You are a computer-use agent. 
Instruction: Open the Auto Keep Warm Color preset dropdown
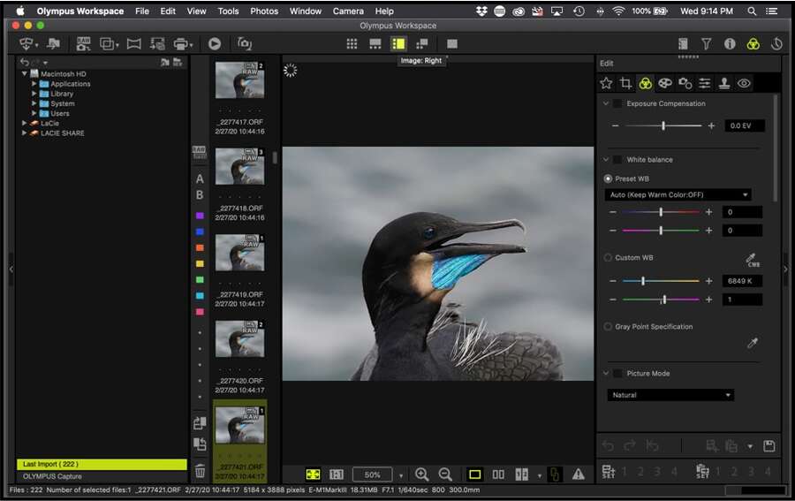(678, 194)
